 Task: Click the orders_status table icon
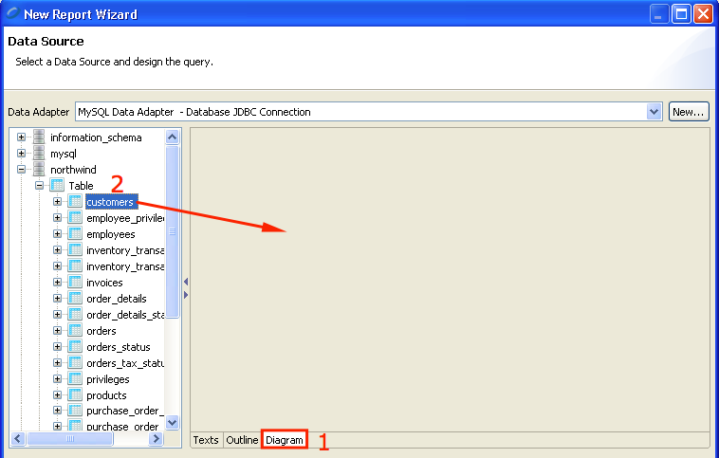pyautogui.click(x=75, y=347)
